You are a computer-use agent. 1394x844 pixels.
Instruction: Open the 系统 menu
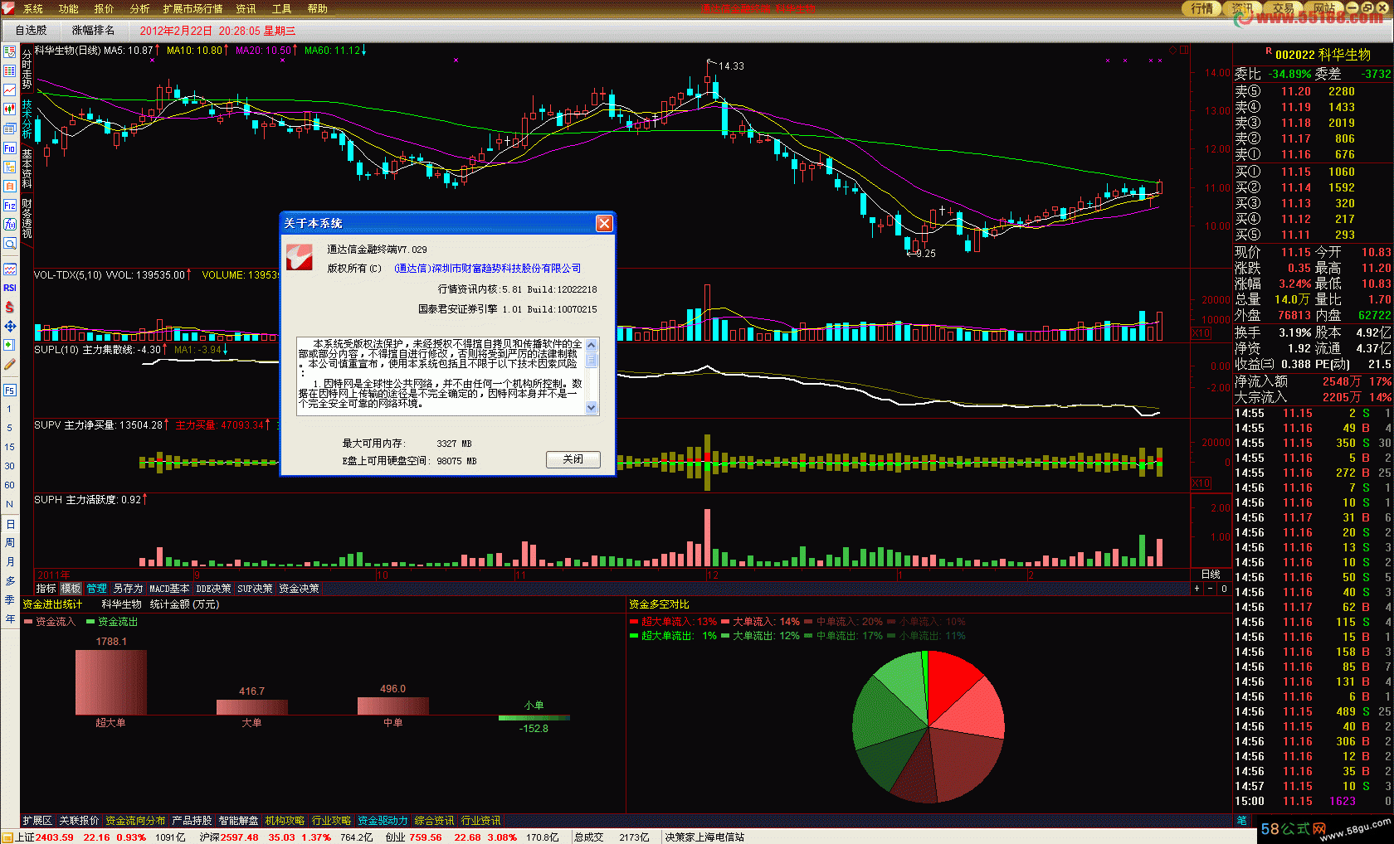pyautogui.click(x=33, y=9)
